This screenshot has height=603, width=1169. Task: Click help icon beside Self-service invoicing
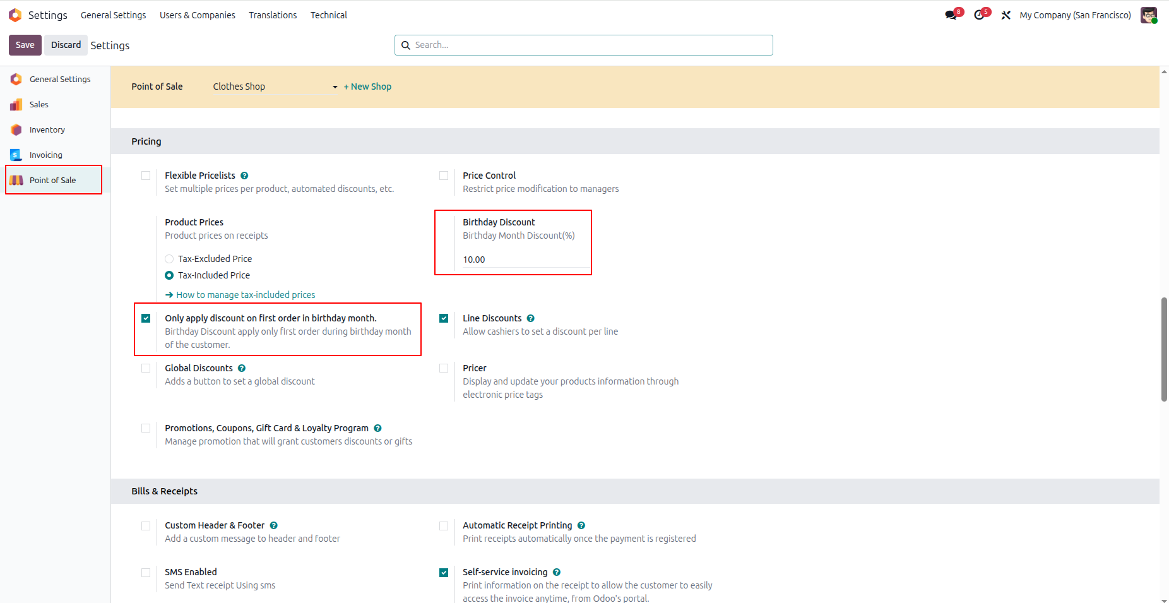[x=557, y=572]
